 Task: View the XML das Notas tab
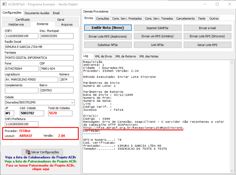(x=149, y=57)
